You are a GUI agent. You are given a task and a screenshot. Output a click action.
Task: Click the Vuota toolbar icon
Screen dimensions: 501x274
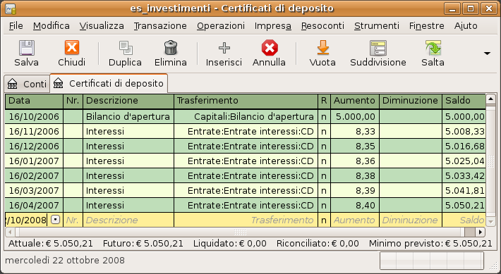322,48
